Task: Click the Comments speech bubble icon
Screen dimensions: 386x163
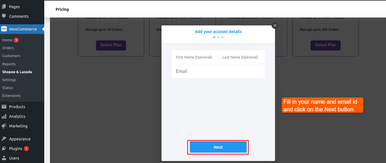Action: tap(4, 16)
